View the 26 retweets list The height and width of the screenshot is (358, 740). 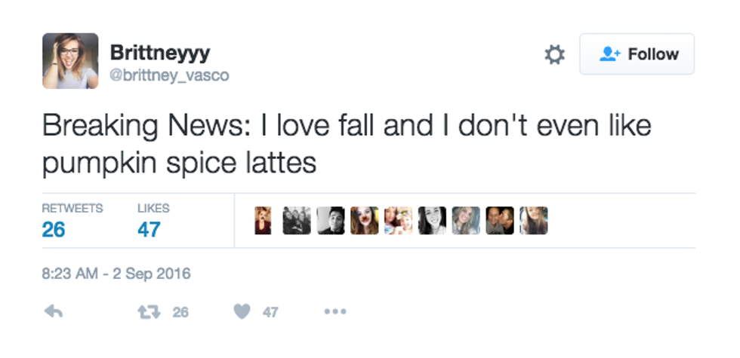pyautogui.click(x=54, y=229)
